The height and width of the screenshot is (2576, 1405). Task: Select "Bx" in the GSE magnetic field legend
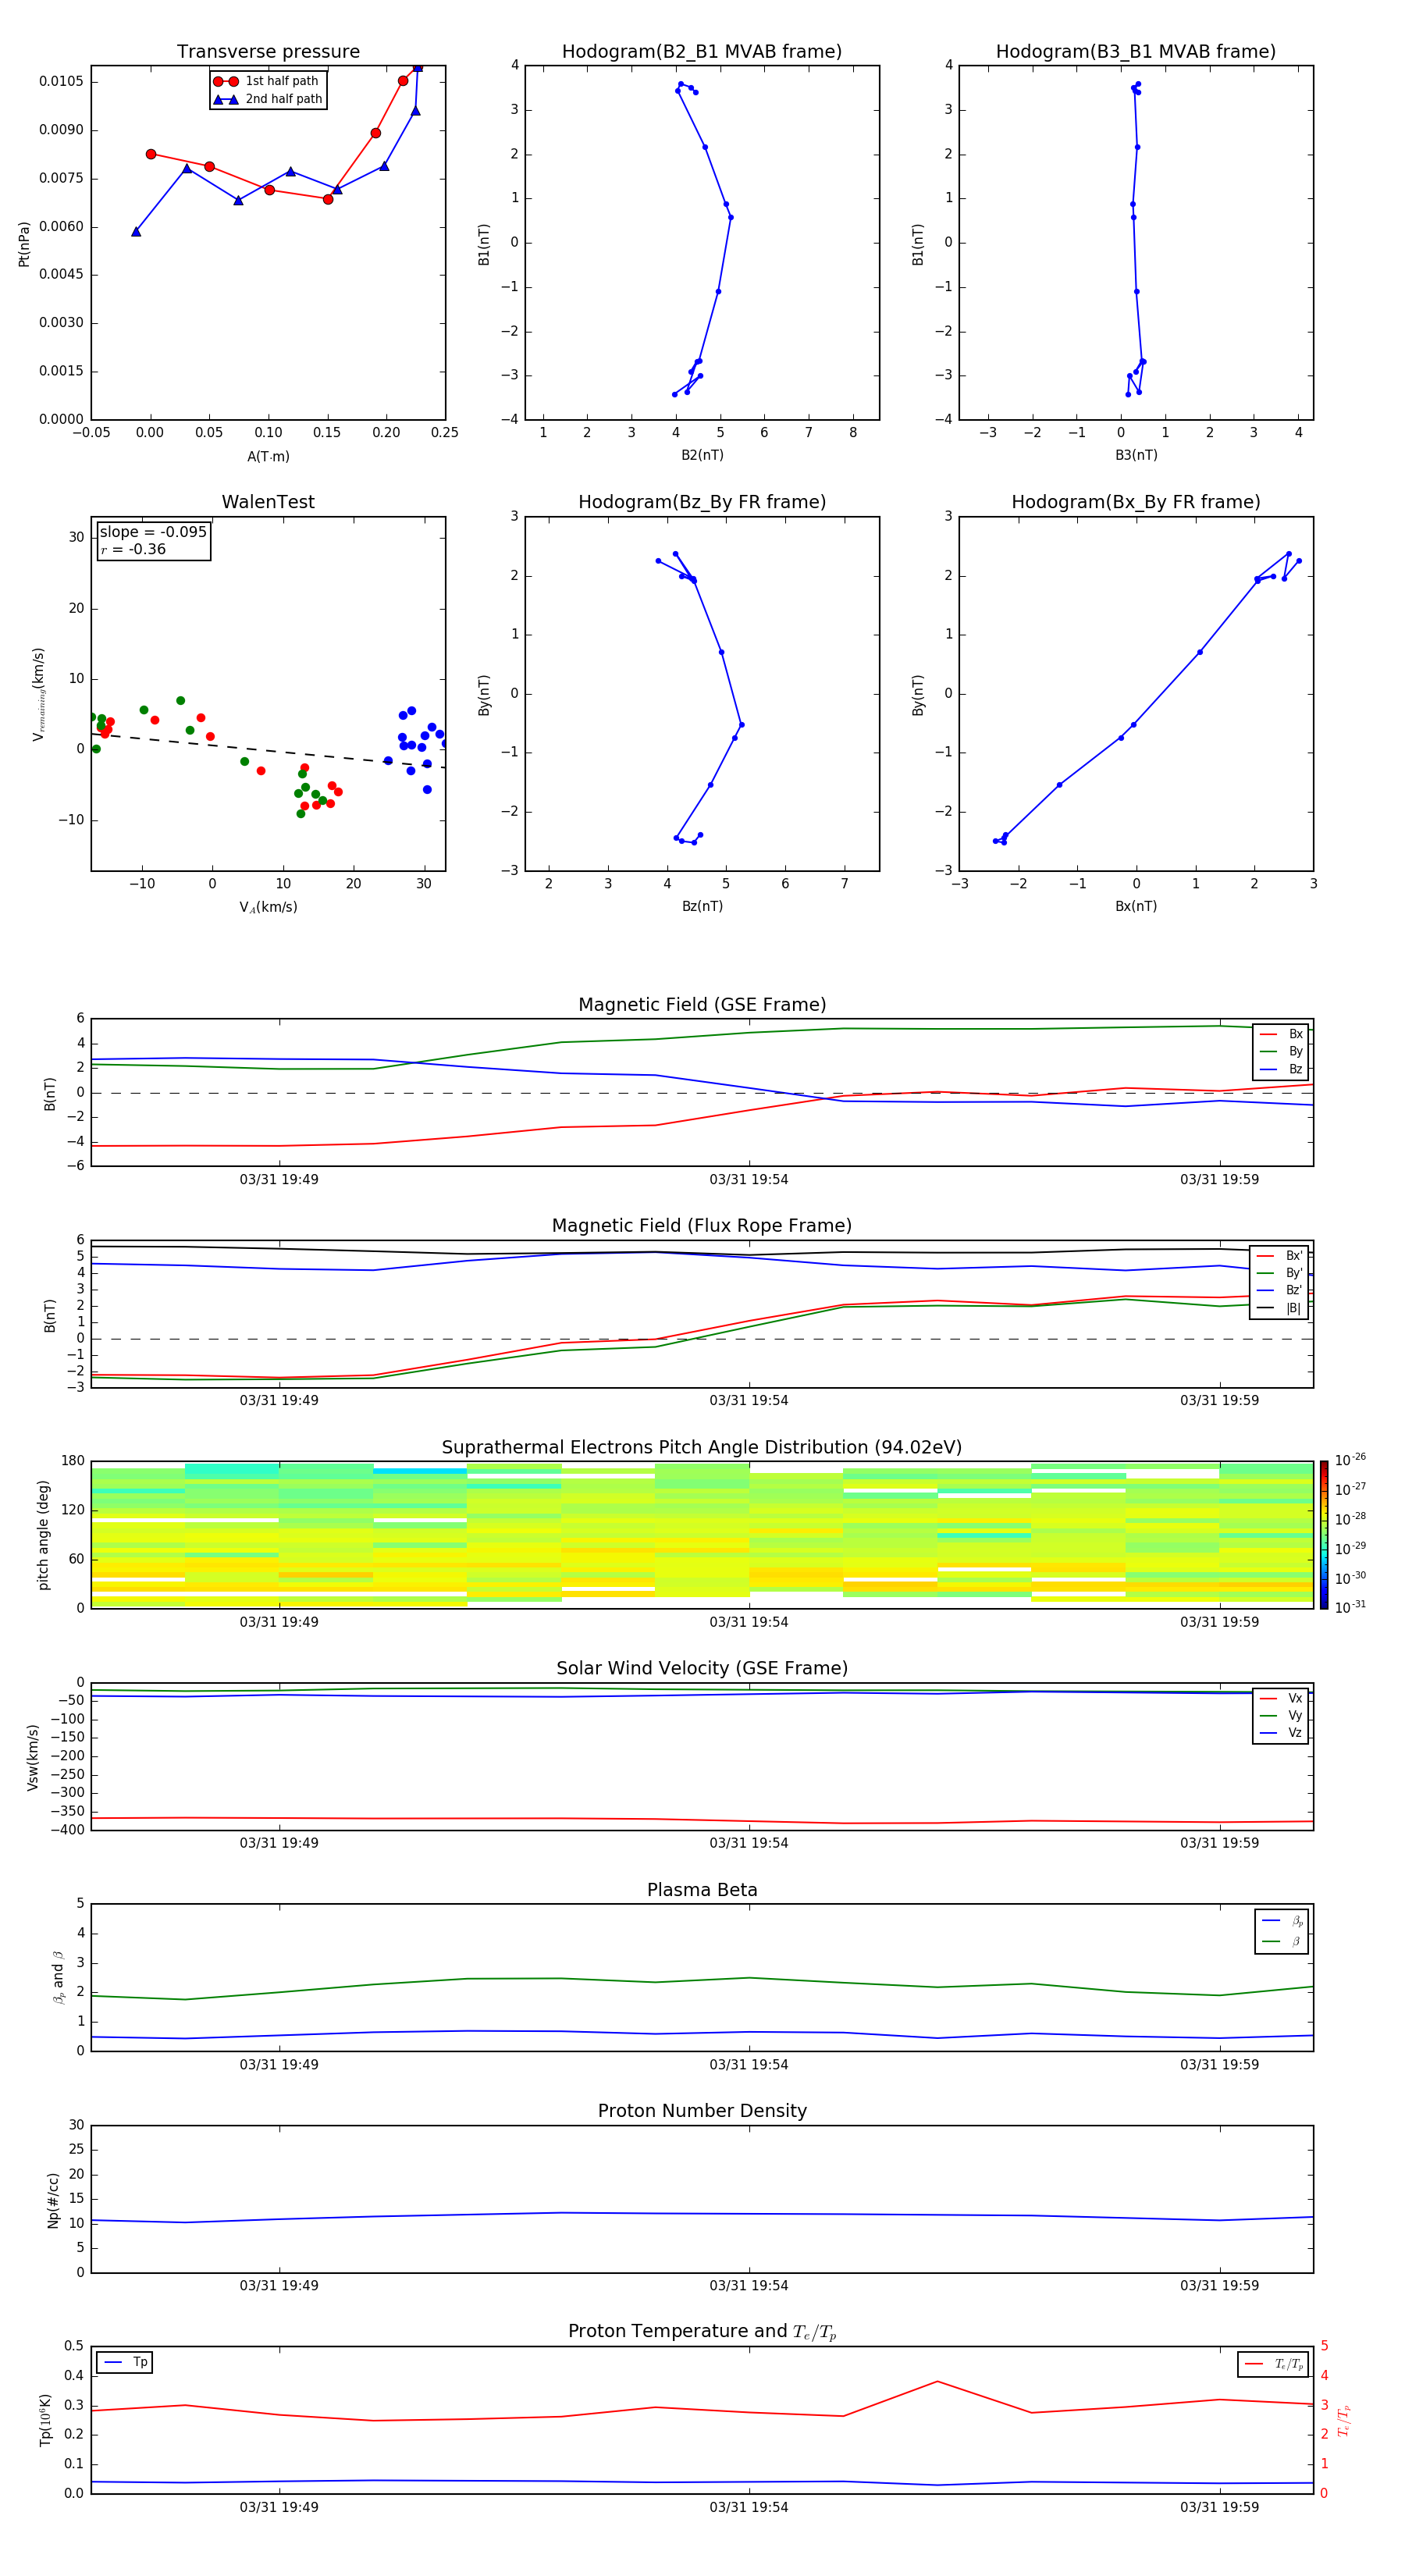click(1282, 1035)
